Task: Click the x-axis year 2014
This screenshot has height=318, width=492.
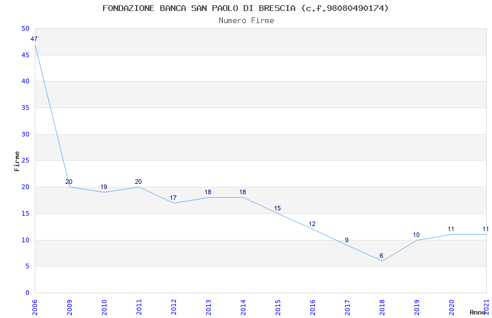Action: click(243, 307)
